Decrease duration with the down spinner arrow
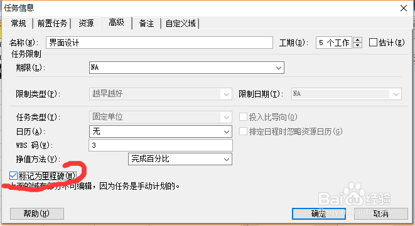The width and height of the screenshot is (415, 226). click(x=358, y=46)
